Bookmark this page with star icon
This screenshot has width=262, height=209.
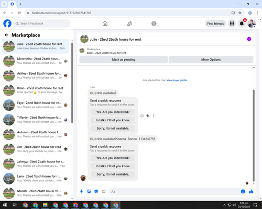click(240, 13)
